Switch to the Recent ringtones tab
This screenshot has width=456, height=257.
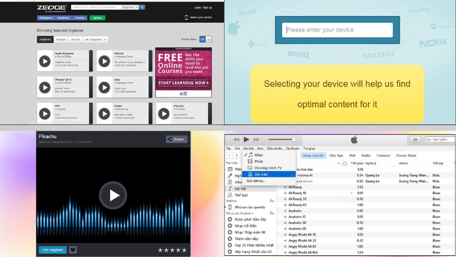75,39
